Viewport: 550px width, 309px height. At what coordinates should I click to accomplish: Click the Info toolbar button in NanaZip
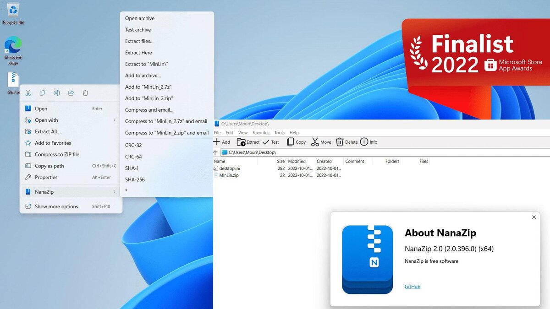tap(368, 142)
